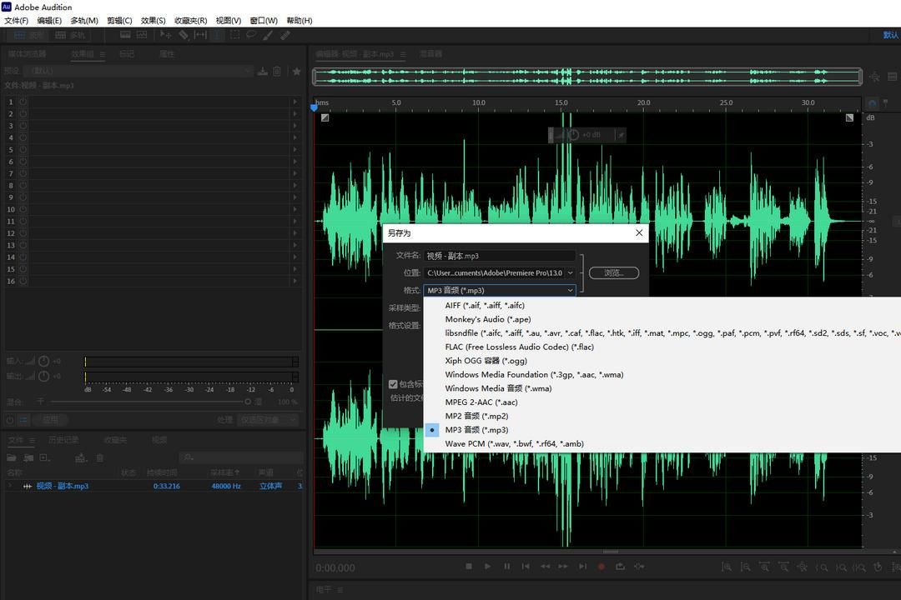Open the 效果(S) menu

(153, 21)
